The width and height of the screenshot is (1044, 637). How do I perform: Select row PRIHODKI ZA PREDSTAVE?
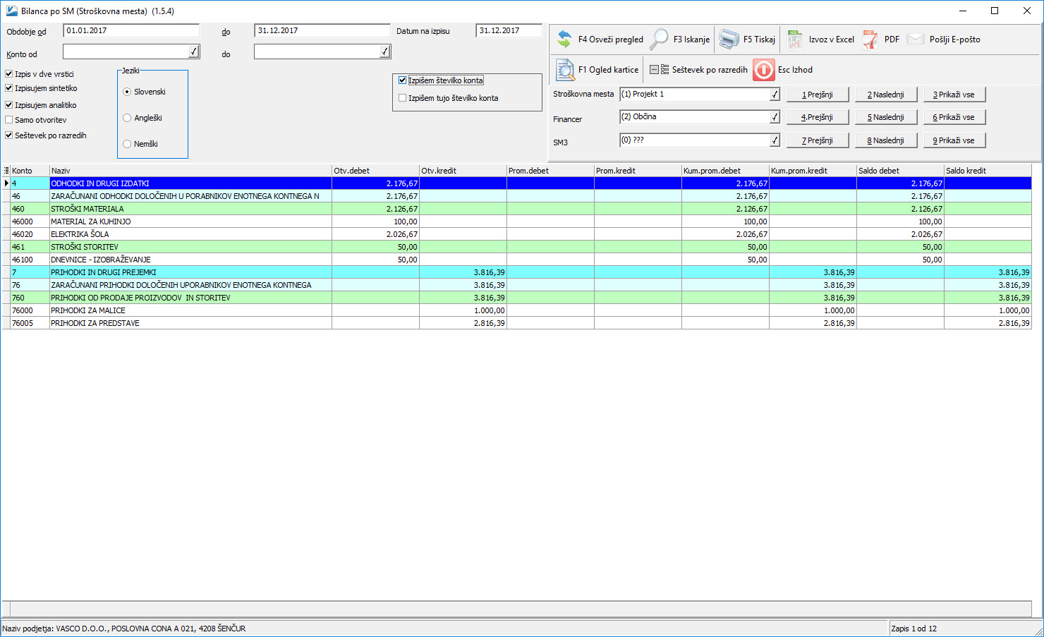click(516, 323)
